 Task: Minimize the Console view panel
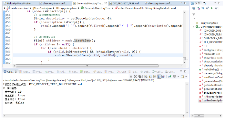click(x=181, y=71)
